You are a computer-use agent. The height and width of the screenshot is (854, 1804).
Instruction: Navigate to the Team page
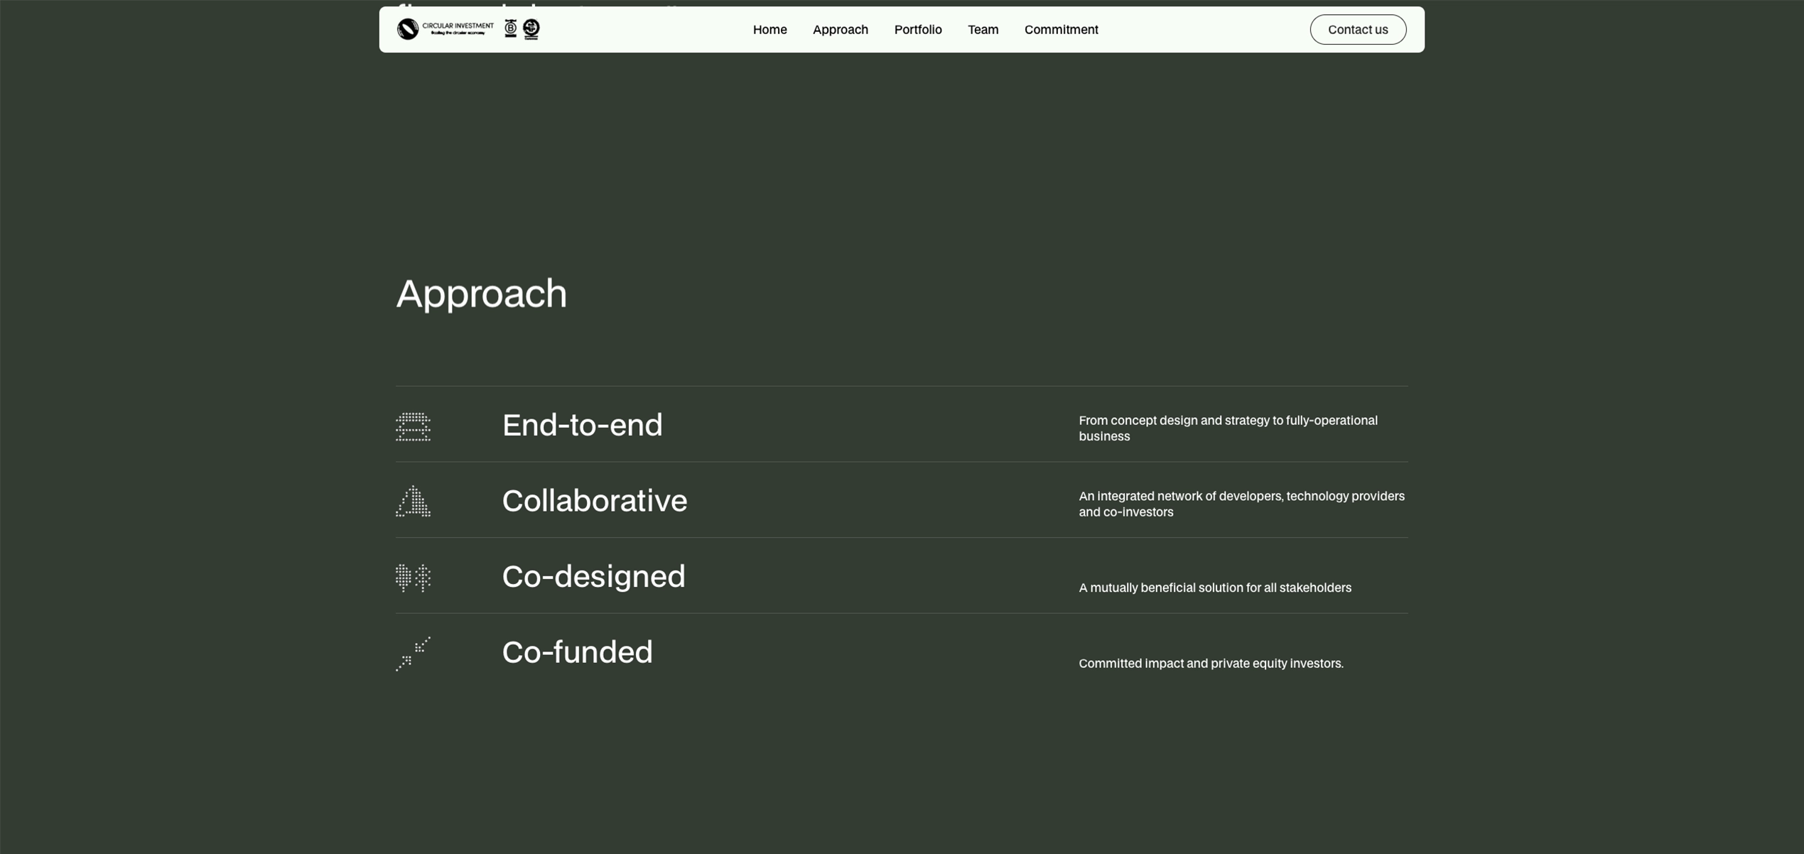click(983, 30)
